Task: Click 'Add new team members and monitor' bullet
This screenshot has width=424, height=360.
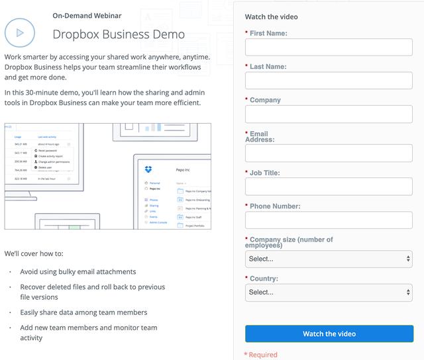Action: [x=88, y=333]
